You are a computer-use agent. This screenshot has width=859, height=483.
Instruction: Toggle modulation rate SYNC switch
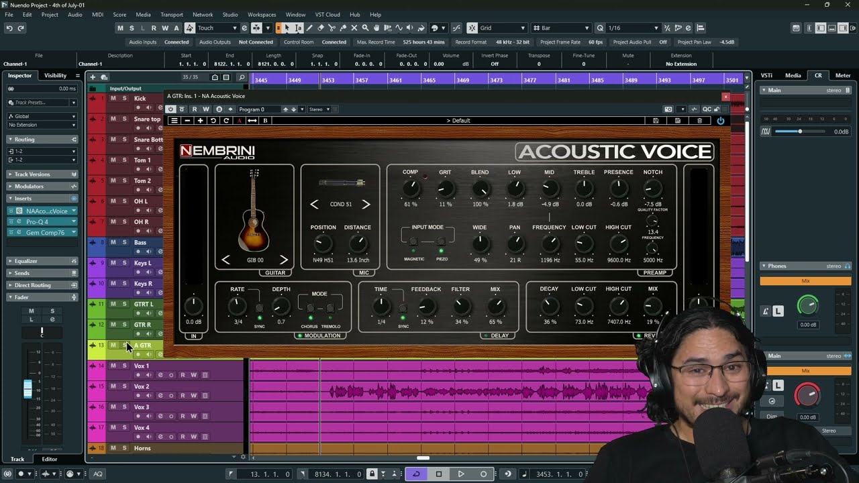(260, 309)
